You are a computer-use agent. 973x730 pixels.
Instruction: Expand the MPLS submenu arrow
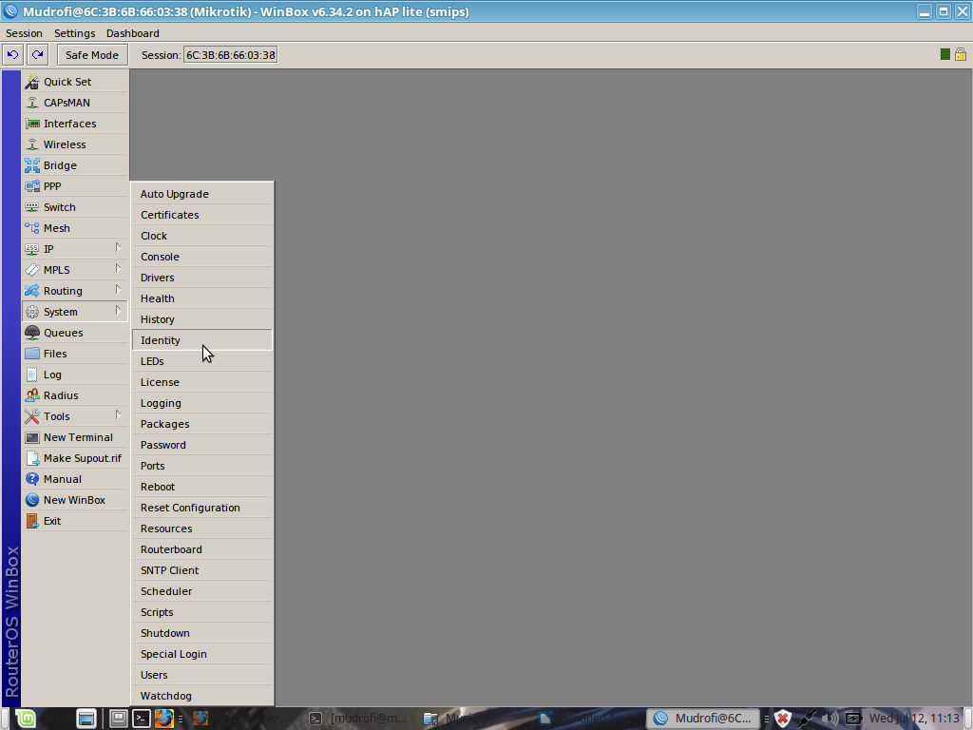pos(118,269)
